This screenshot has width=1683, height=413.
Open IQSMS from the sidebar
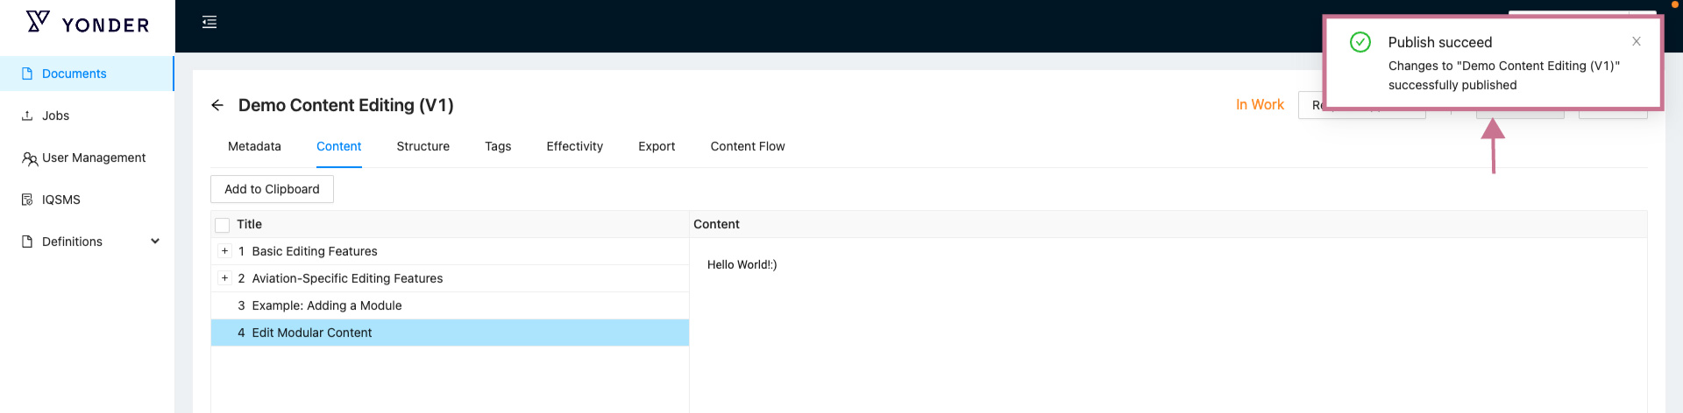coord(60,199)
